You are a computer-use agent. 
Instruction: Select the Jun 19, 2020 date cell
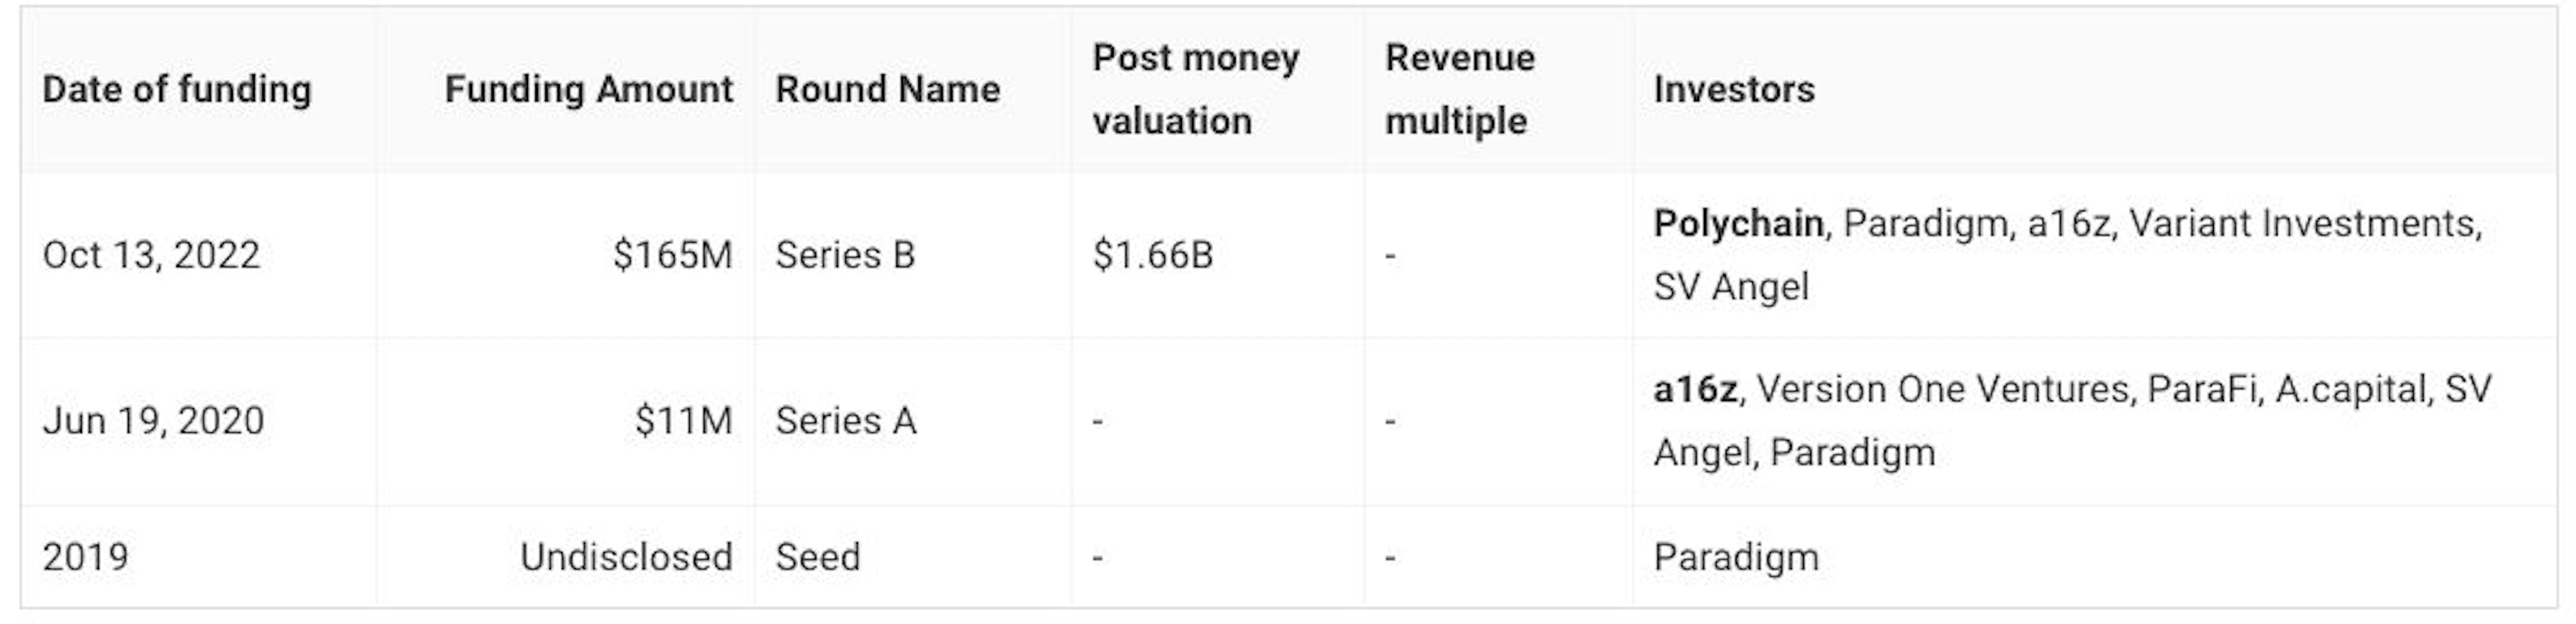pyautogui.click(x=153, y=422)
